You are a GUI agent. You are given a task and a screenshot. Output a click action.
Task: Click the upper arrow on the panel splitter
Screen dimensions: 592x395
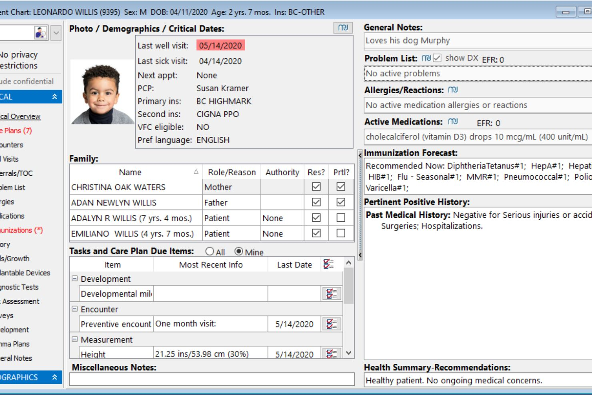360,155
